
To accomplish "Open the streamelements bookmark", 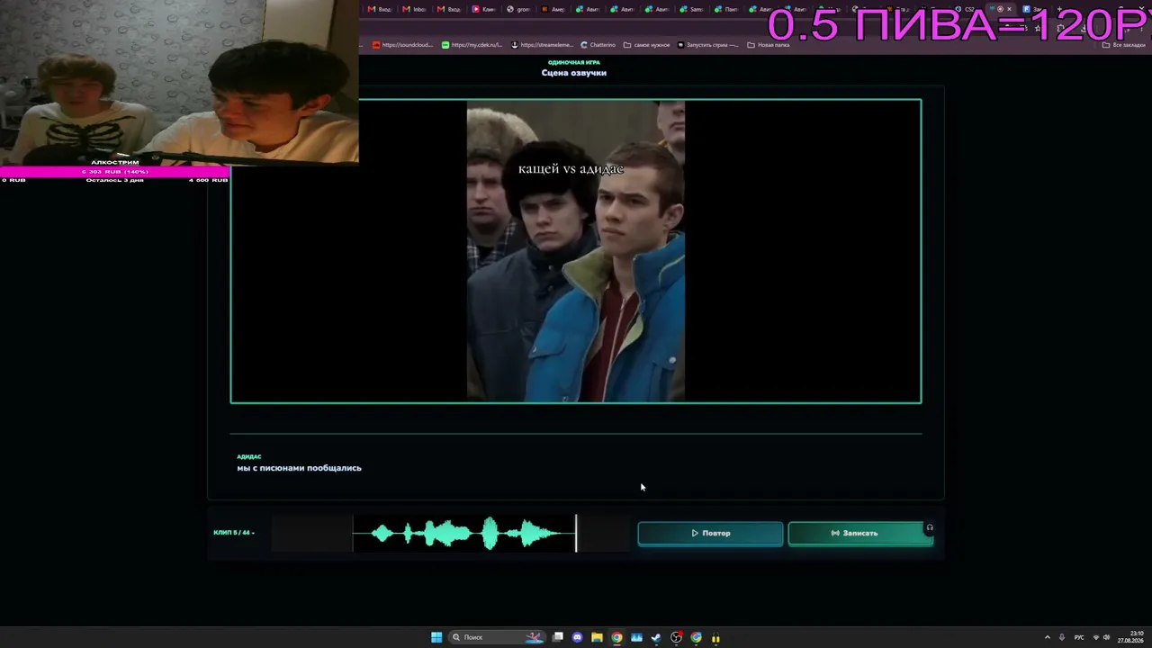I will (542, 45).
